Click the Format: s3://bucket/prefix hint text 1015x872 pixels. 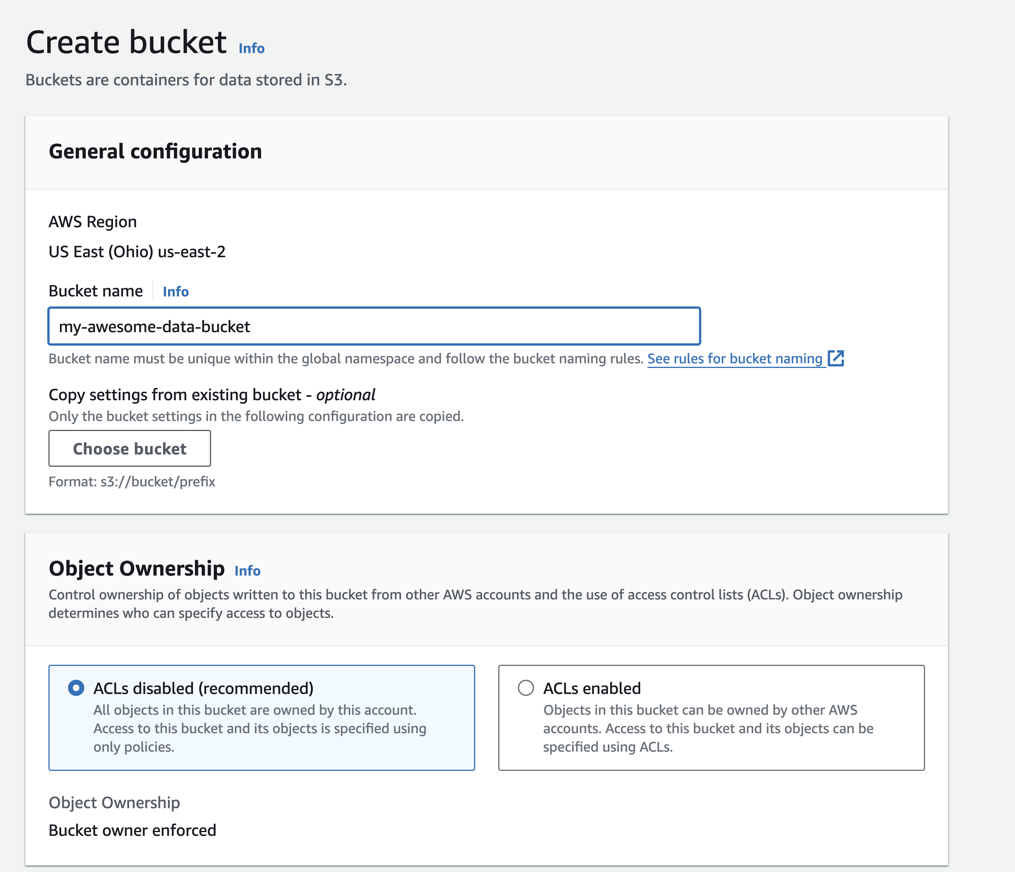click(x=132, y=481)
